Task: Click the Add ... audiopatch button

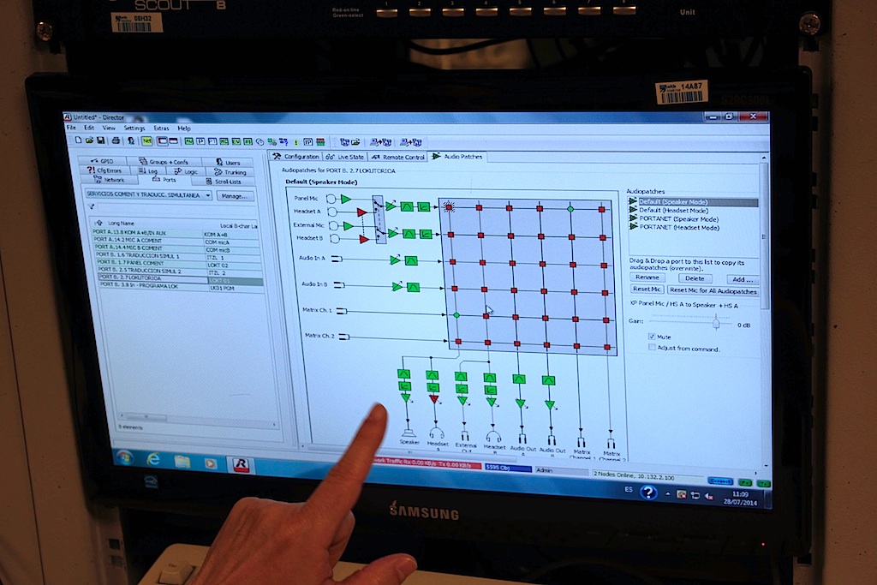Action: click(x=743, y=279)
